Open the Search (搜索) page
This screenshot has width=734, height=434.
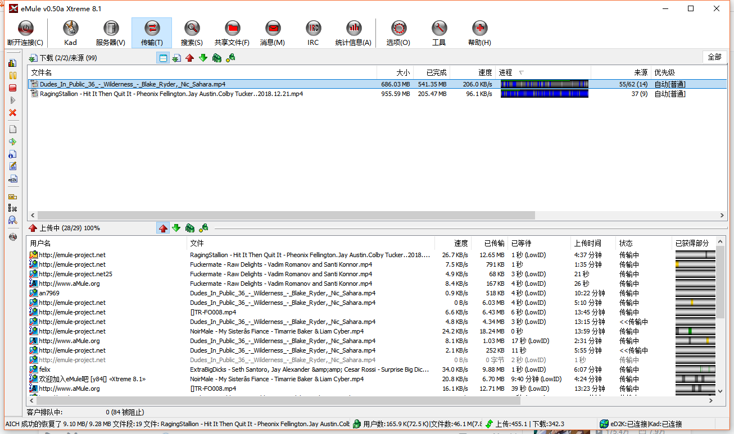pyautogui.click(x=192, y=33)
